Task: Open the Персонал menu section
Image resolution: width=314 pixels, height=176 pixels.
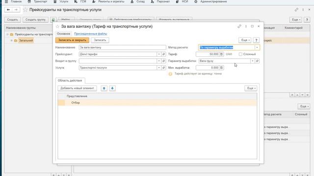Action: (x=160, y=1)
